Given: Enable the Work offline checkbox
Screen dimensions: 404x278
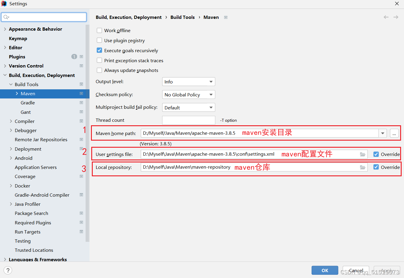Looking at the screenshot, I should pyautogui.click(x=100, y=30).
